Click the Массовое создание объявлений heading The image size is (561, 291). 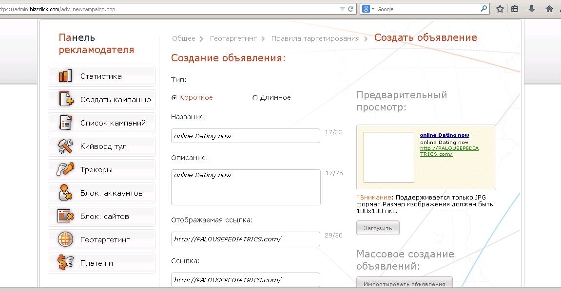(406, 260)
